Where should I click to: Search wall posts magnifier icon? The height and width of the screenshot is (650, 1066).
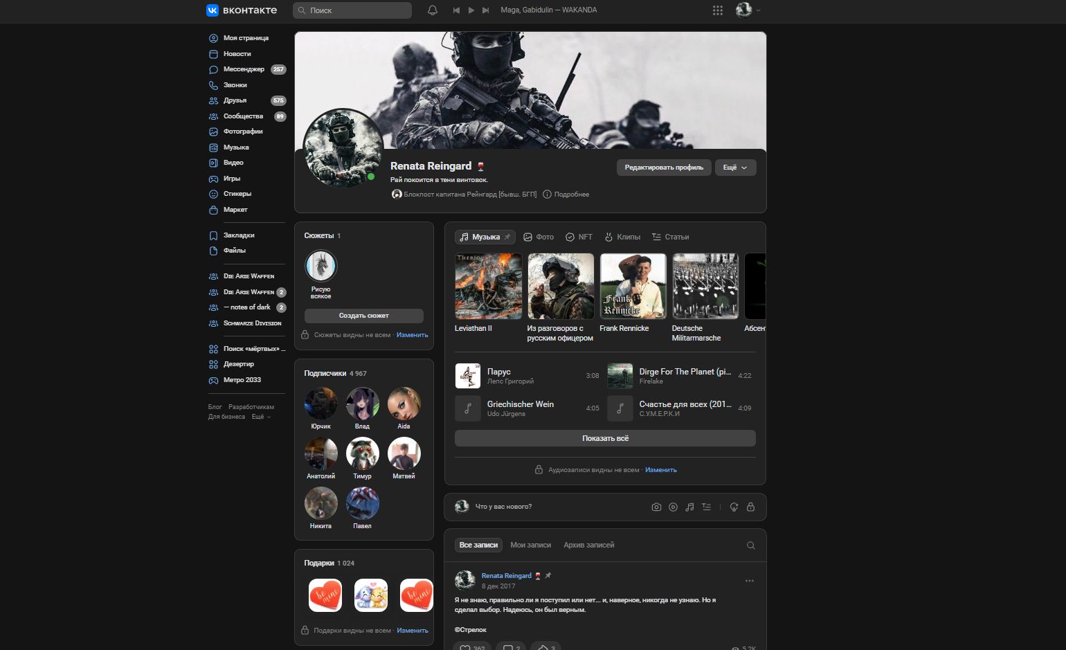tap(750, 545)
